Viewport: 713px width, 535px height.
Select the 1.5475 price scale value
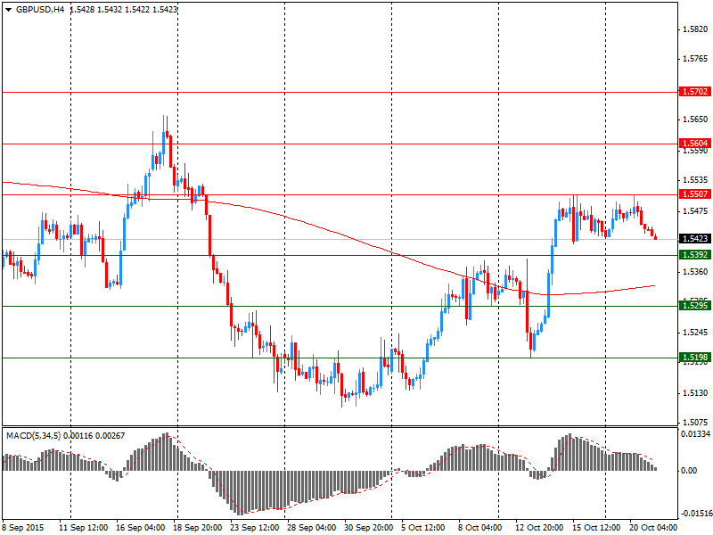[696, 211]
